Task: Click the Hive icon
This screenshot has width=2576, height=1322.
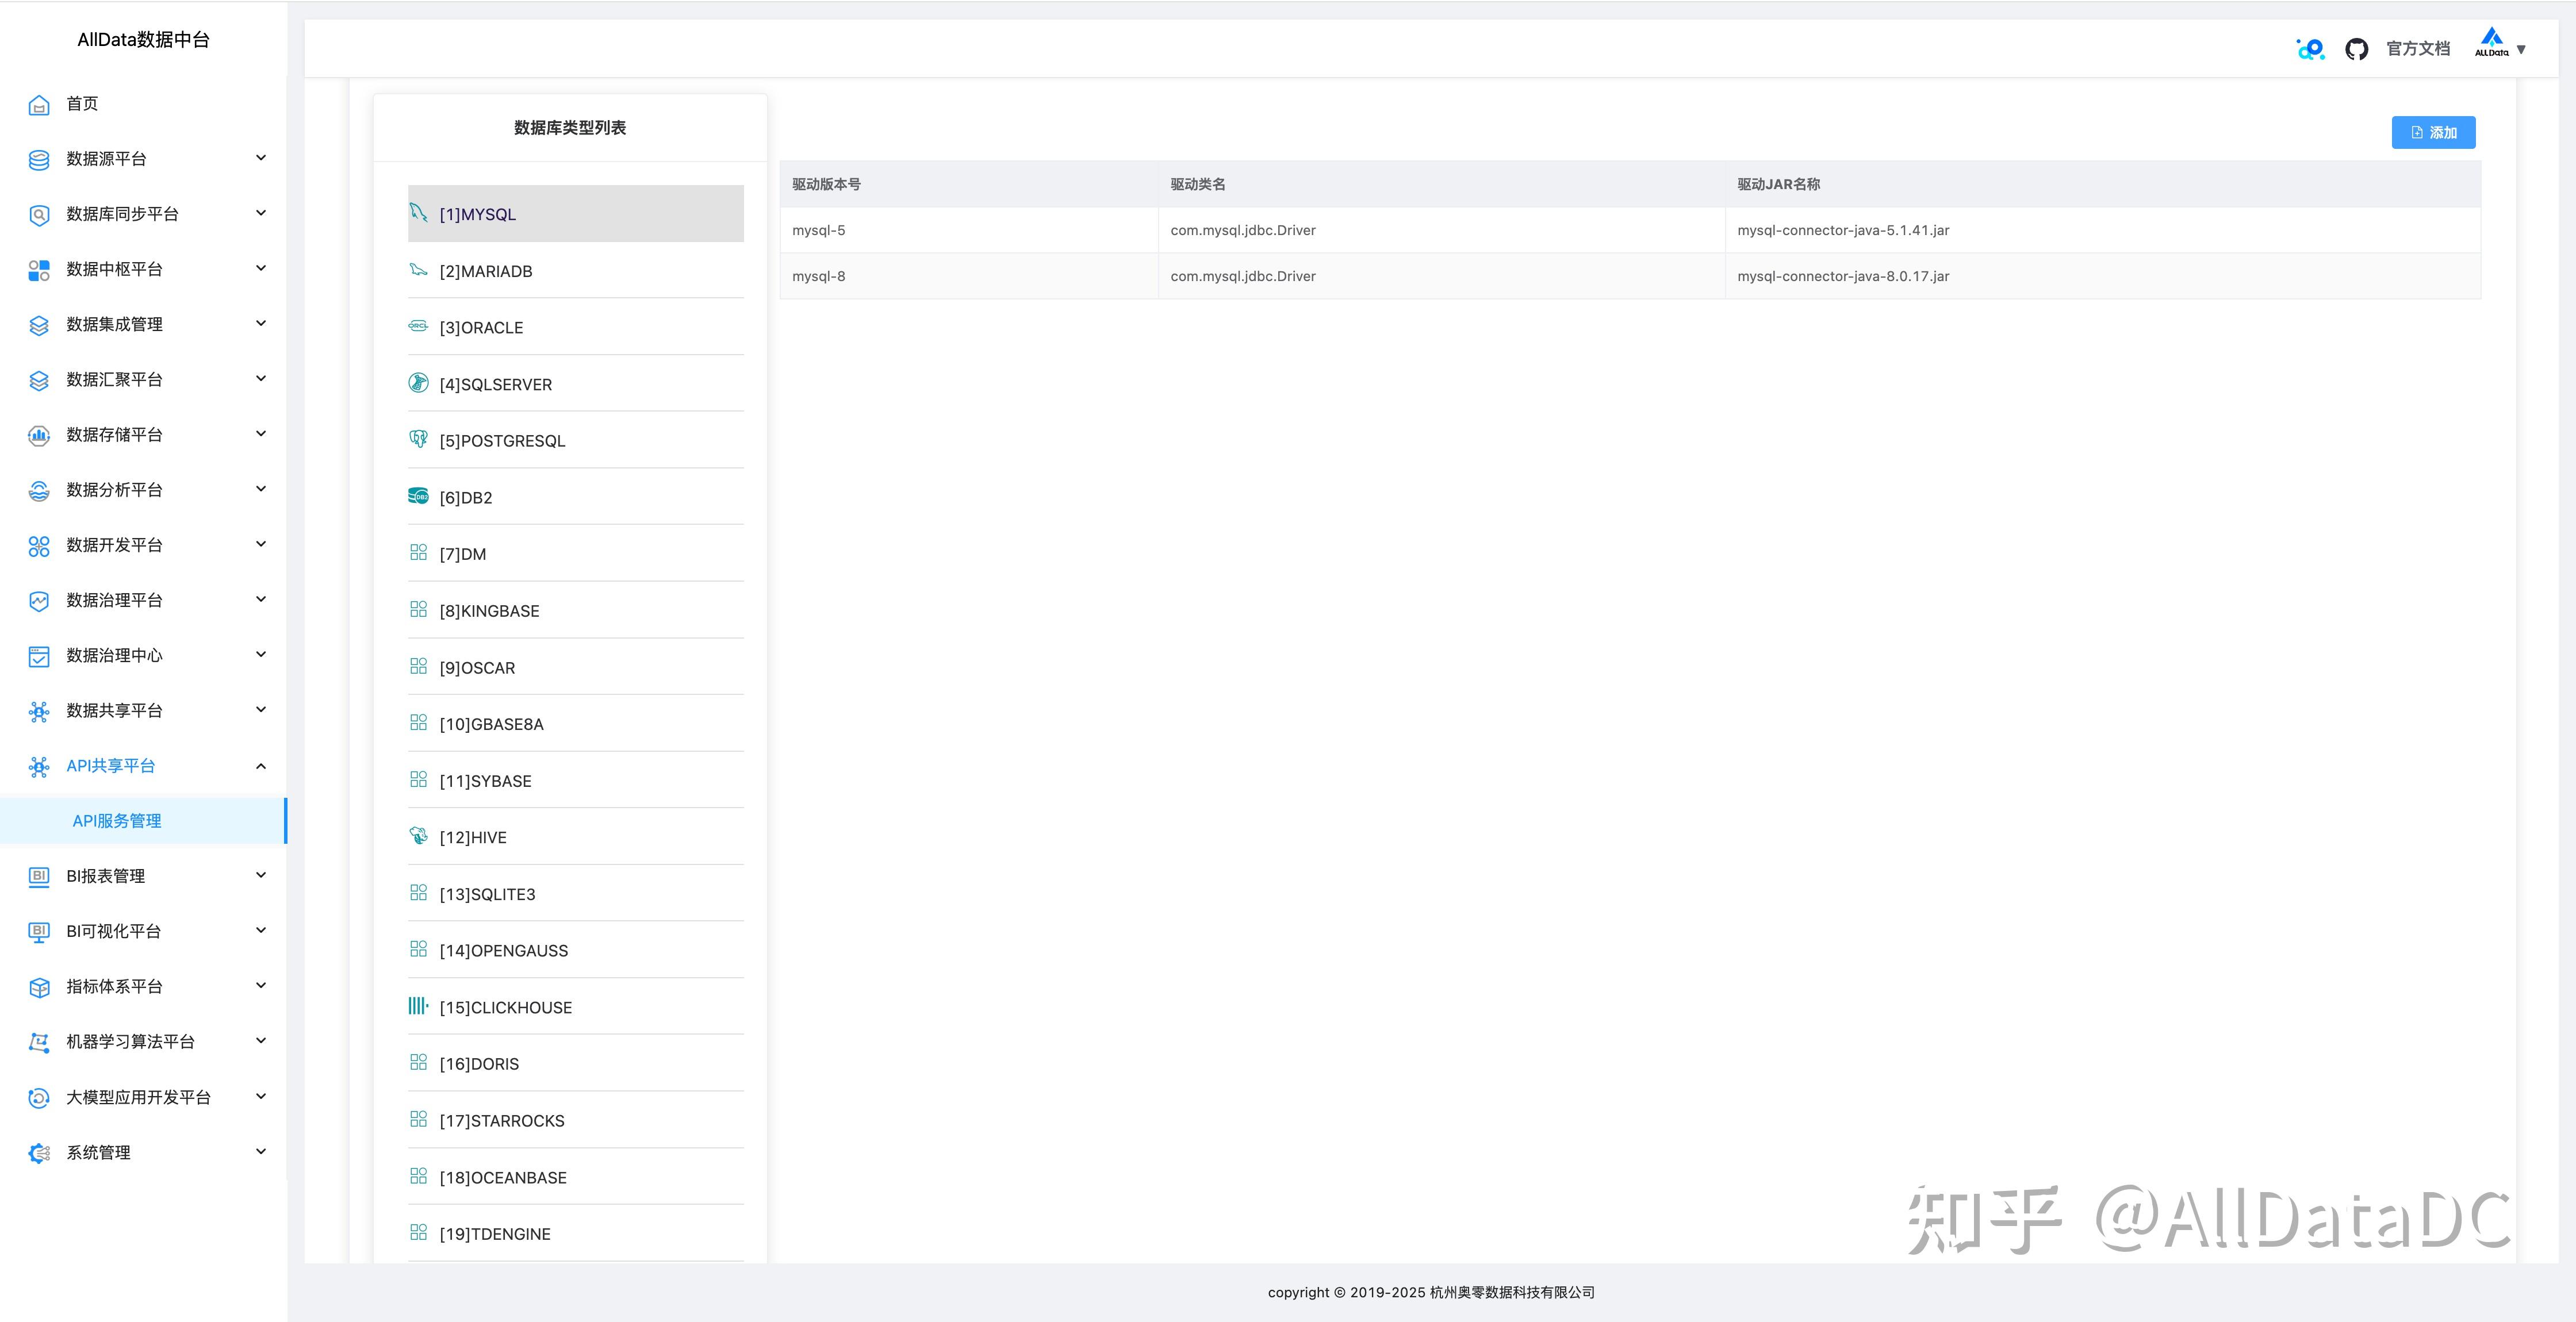Action: [419, 836]
